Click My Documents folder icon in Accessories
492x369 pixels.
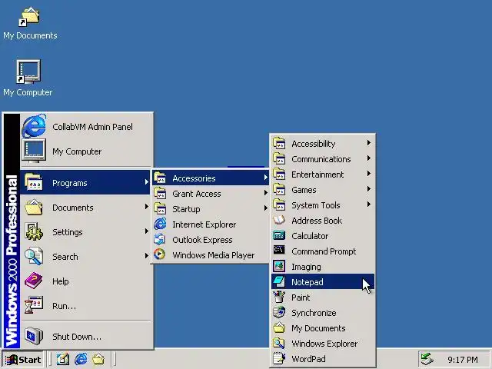pyautogui.click(x=278, y=327)
